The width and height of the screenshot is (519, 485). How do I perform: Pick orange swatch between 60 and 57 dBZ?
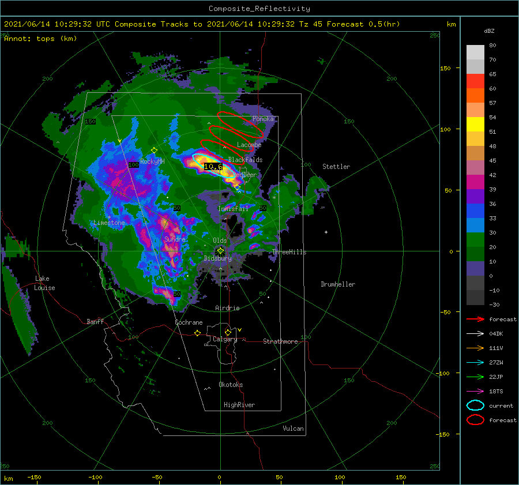click(475, 96)
